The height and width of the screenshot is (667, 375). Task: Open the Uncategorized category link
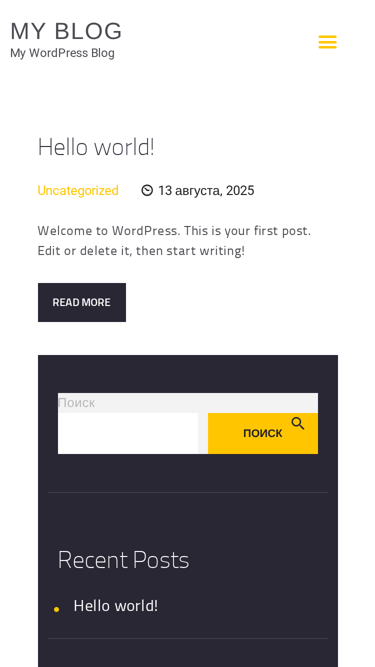click(78, 190)
